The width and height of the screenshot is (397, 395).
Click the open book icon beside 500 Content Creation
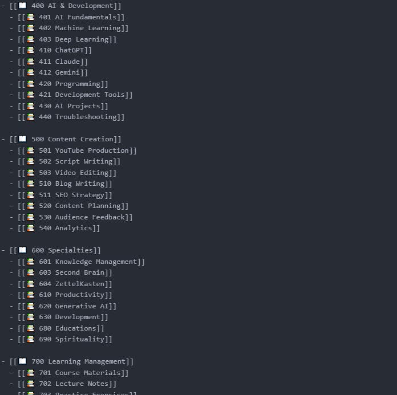click(22, 139)
